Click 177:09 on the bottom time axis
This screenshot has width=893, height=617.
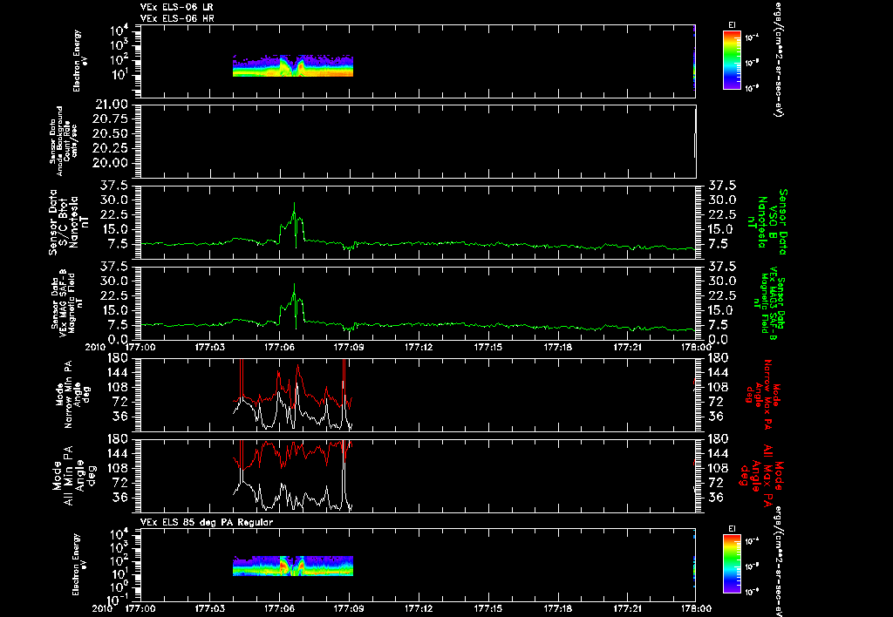pos(349,608)
